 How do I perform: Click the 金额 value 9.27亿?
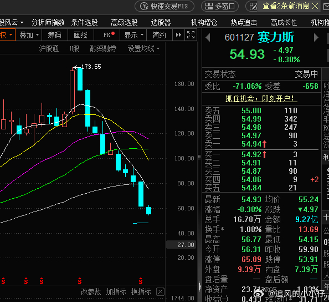tap(307, 219)
